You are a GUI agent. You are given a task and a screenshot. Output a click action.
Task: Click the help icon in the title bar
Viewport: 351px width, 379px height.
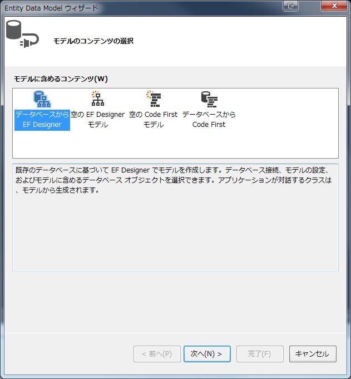tap(290, 6)
